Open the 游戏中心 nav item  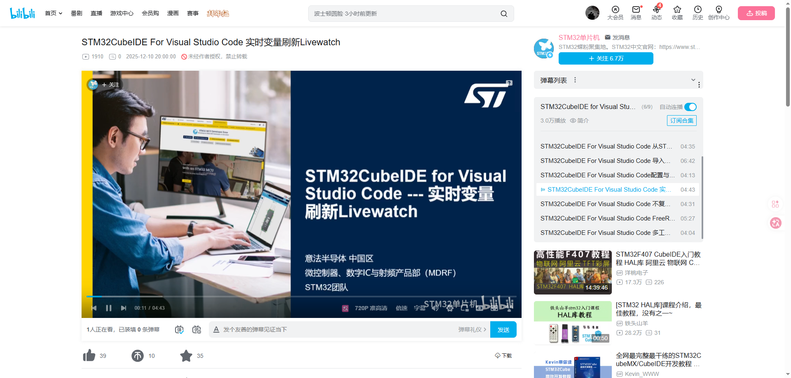(122, 13)
